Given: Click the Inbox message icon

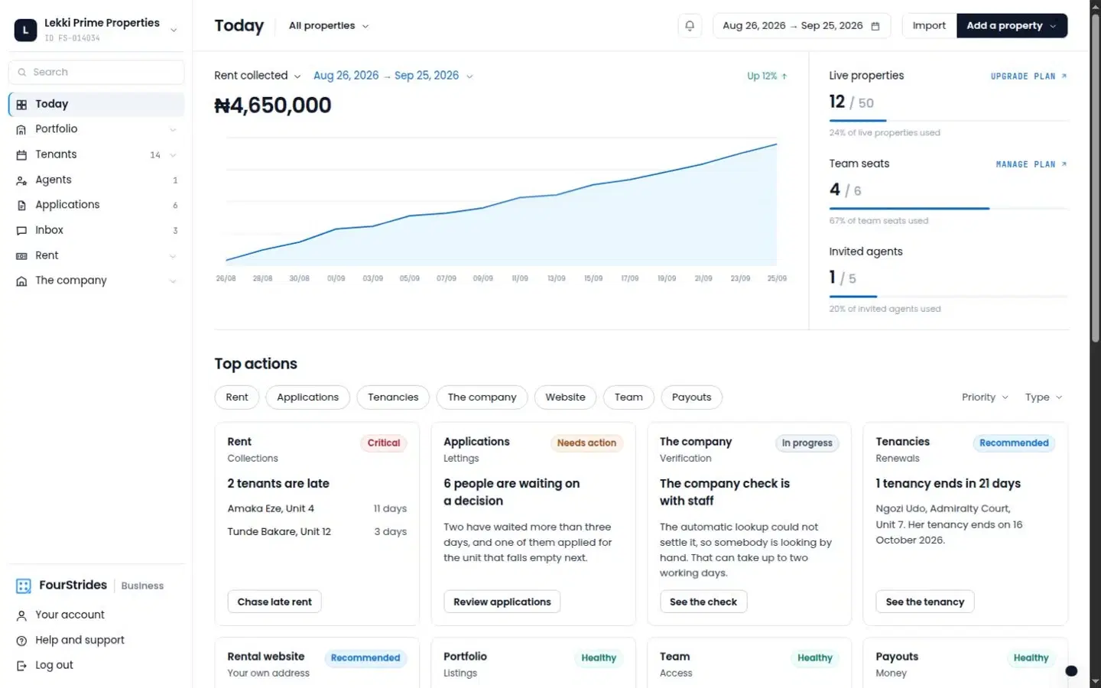Looking at the screenshot, I should 21,231.
